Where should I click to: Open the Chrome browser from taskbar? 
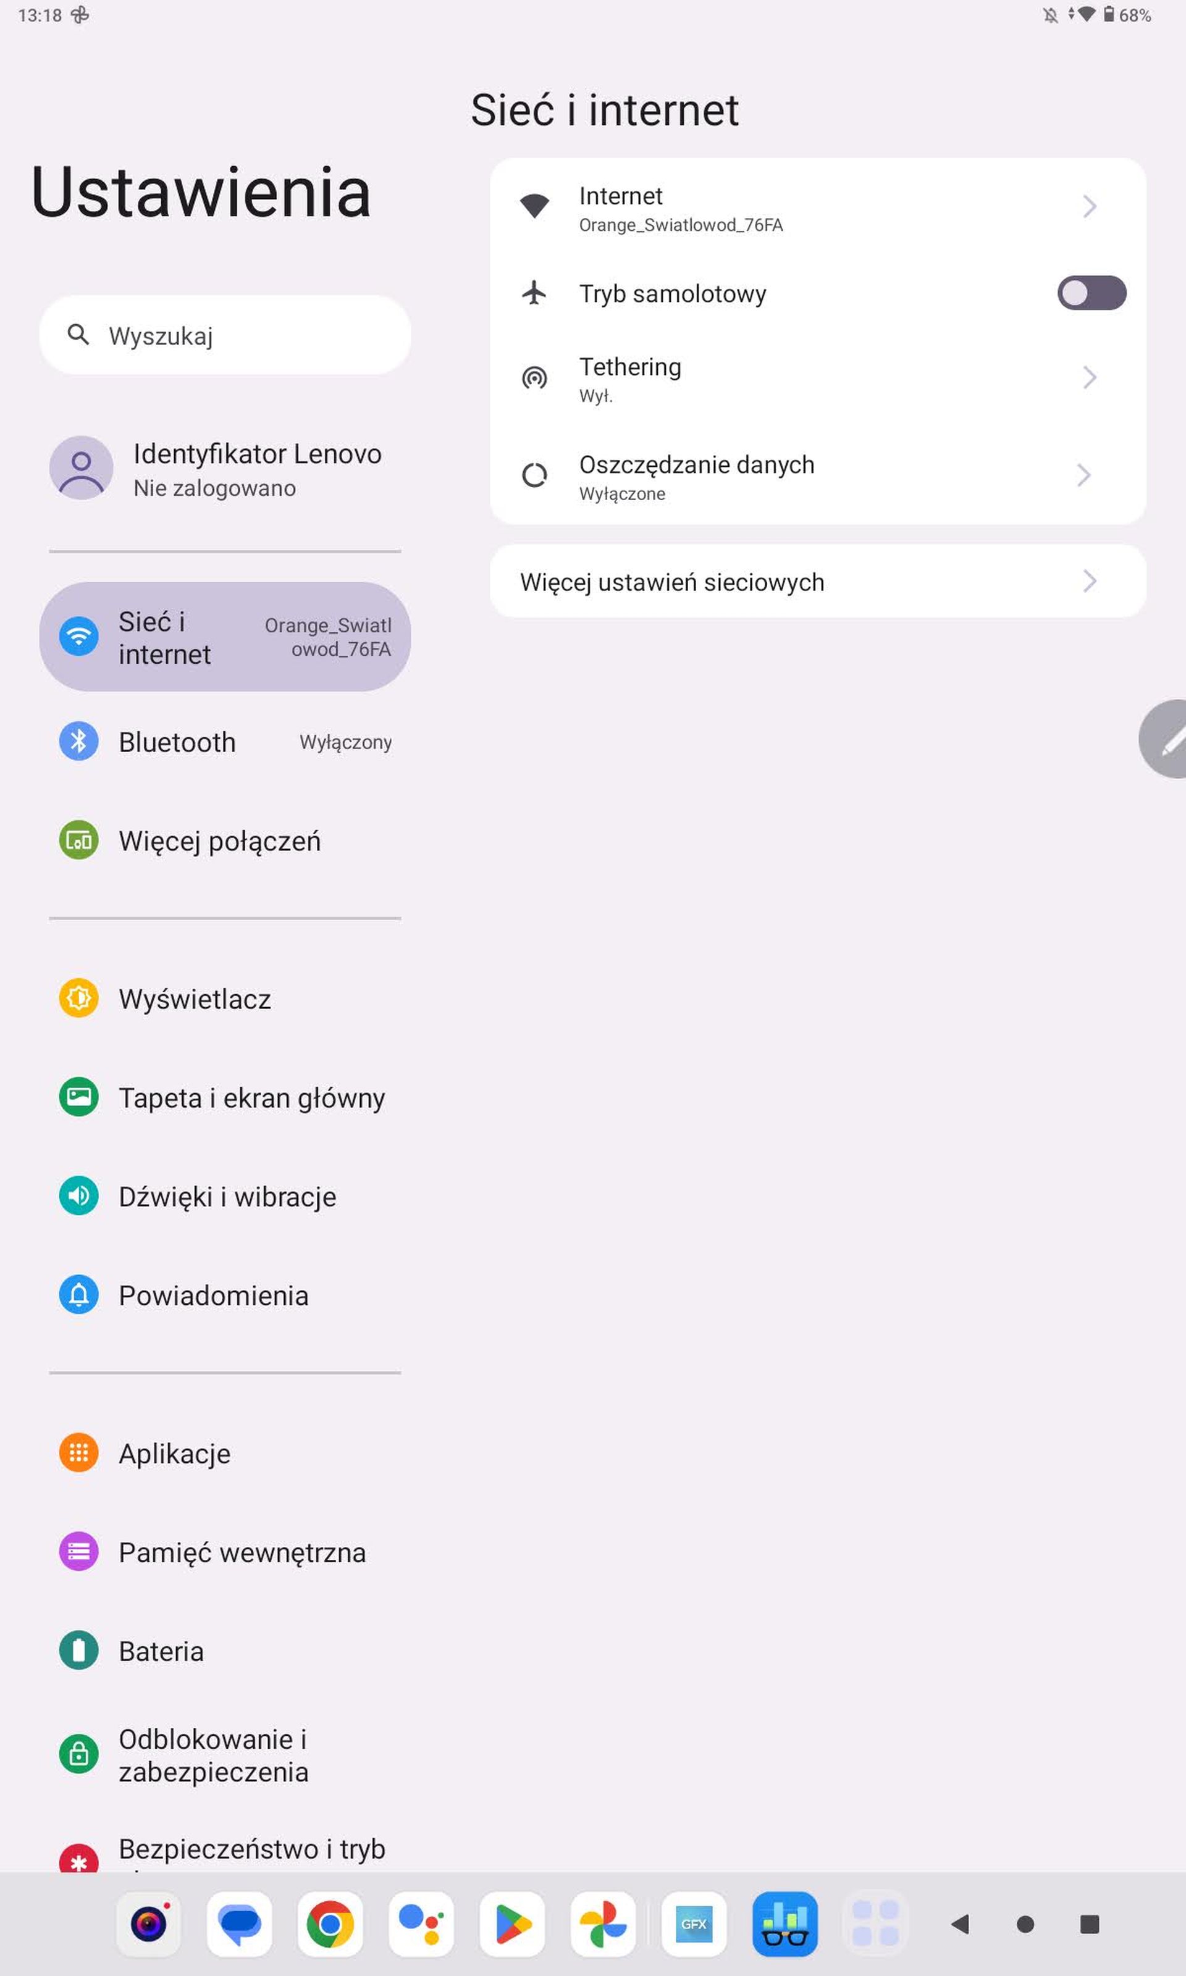(x=330, y=1924)
